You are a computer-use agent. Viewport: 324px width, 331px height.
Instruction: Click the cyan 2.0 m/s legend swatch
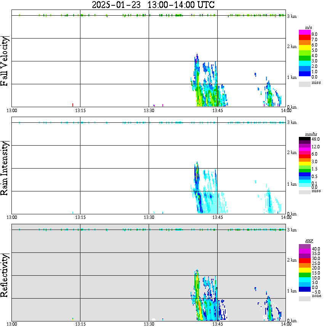305,63
